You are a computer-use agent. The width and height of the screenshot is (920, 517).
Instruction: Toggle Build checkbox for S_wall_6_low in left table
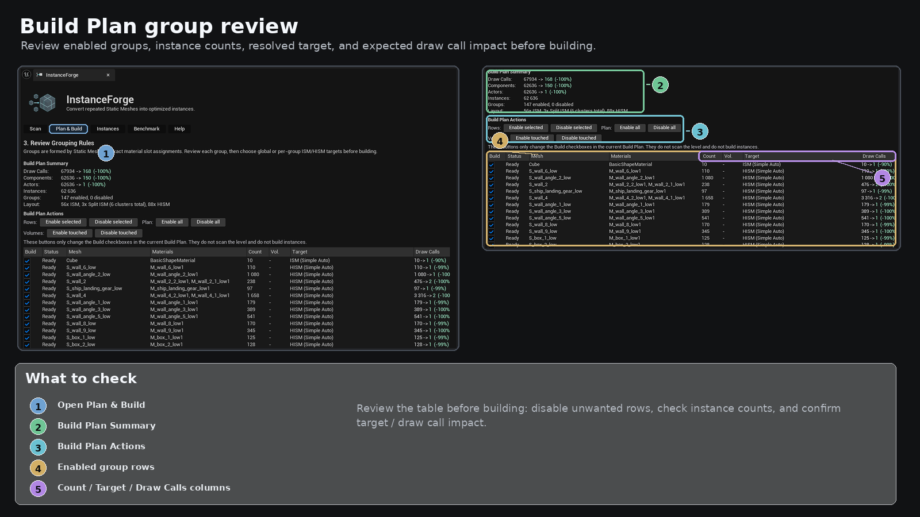(x=27, y=268)
